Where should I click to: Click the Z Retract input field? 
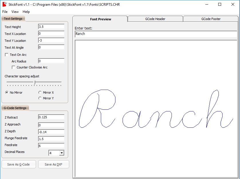tap(51, 117)
